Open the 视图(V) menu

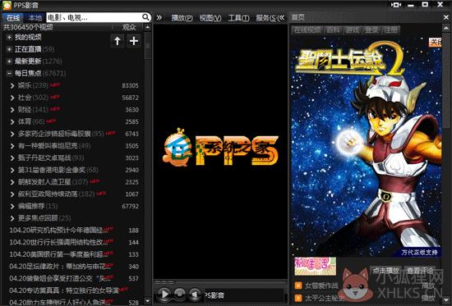pos(210,18)
